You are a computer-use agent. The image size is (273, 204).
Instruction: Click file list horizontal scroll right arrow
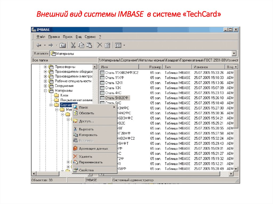tap(231, 174)
